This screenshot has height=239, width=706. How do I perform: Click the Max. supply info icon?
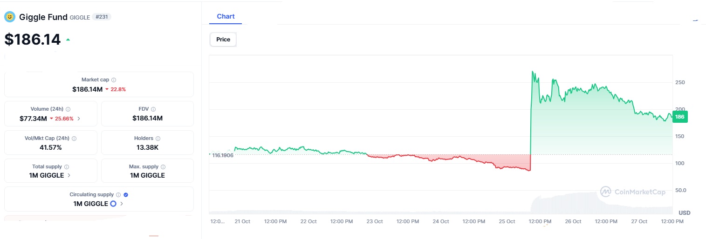[163, 167]
